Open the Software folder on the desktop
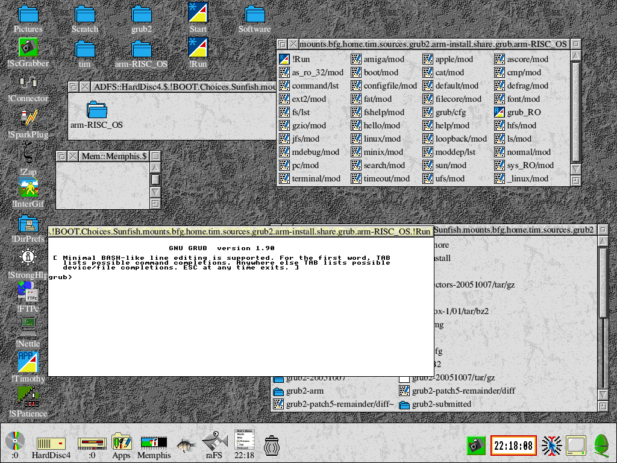Screen dimensions: 617x463 point(255,19)
